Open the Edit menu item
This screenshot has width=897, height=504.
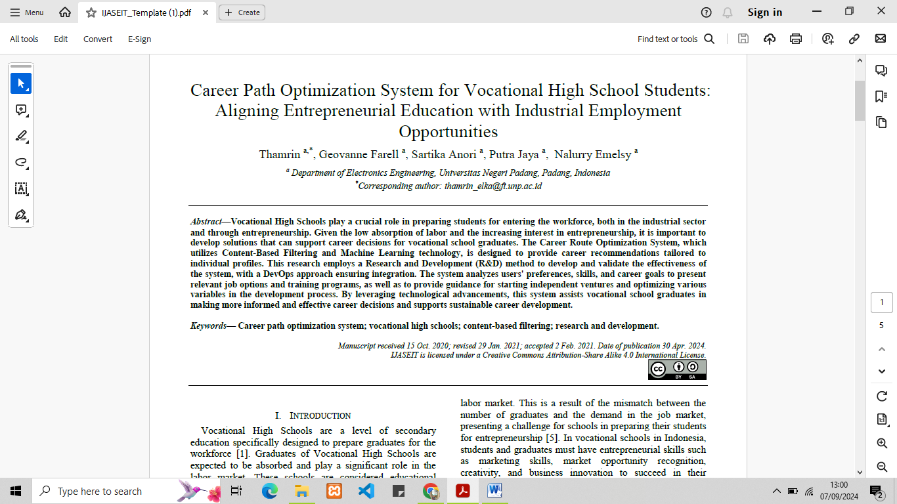pos(61,39)
